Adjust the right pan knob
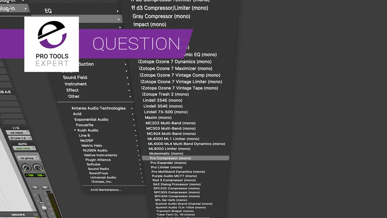387x218 pixels. point(38,168)
